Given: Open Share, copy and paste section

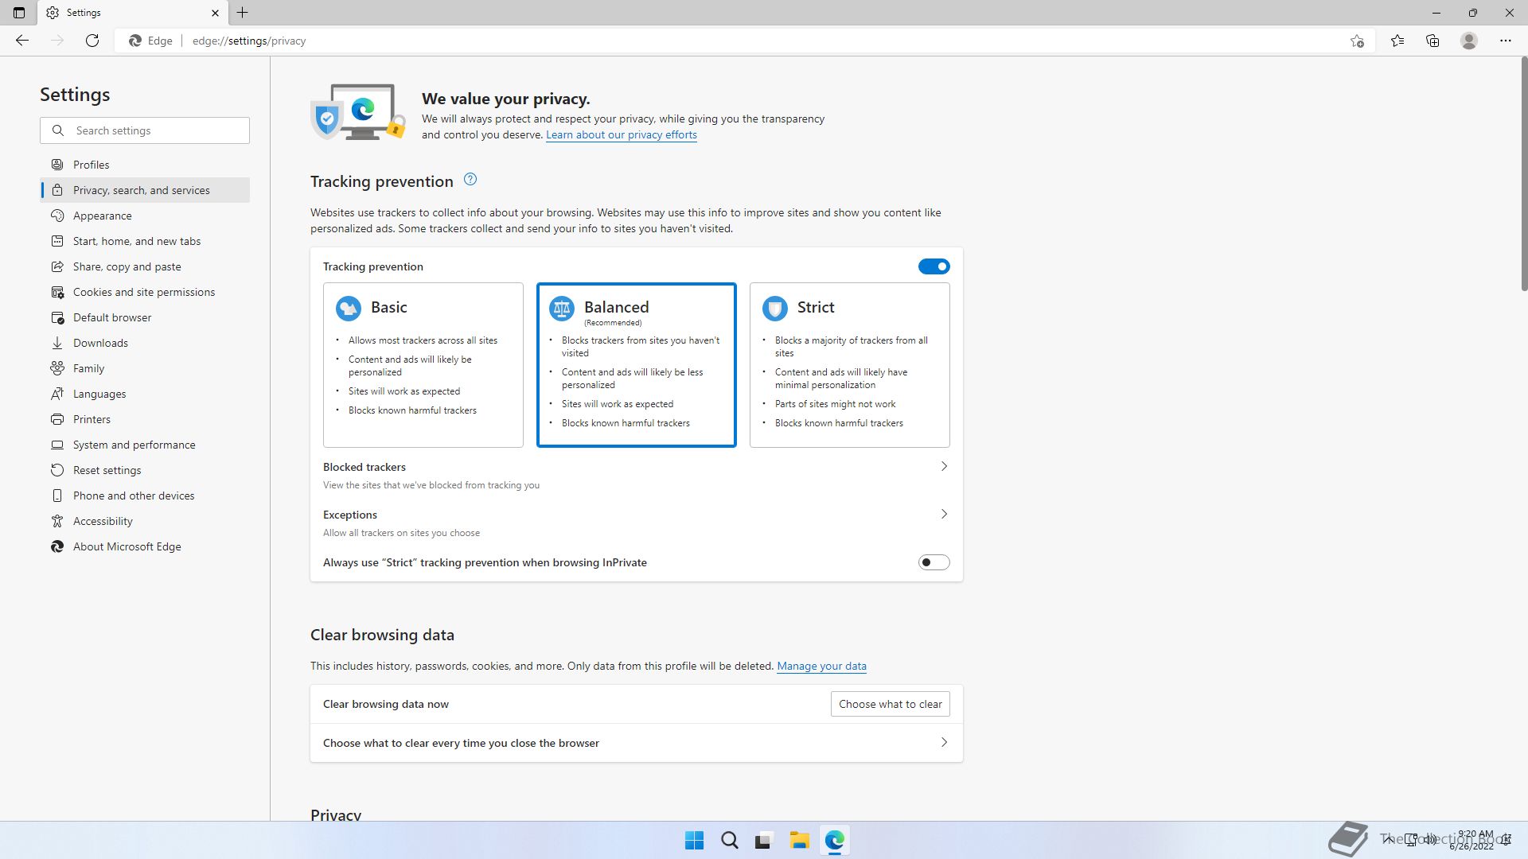Looking at the screenshot, I should tap(145, 266).
